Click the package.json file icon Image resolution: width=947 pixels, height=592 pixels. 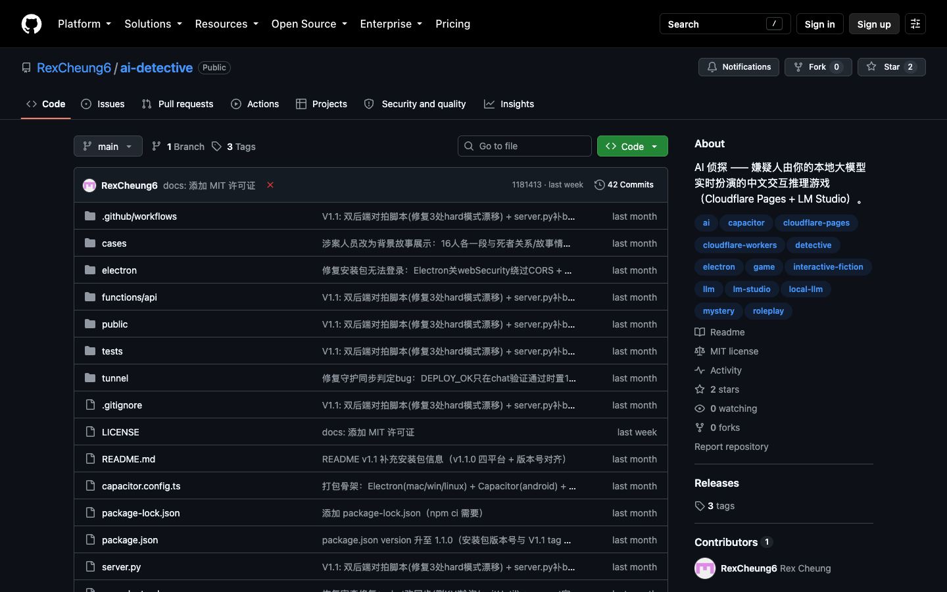click(90, 539)
